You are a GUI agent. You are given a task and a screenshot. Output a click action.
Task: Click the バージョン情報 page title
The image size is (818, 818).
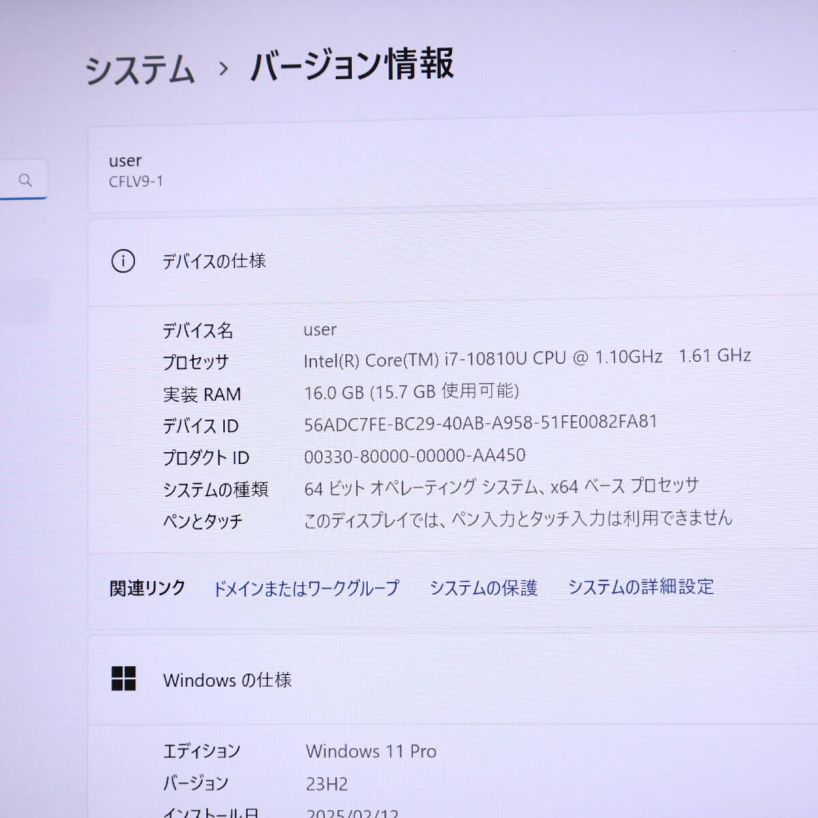point(352,65)
